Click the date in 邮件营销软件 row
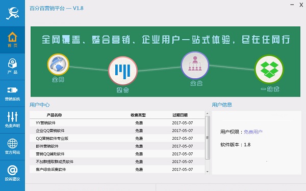The width and height of the screenshot is (306, 191). 183,146
